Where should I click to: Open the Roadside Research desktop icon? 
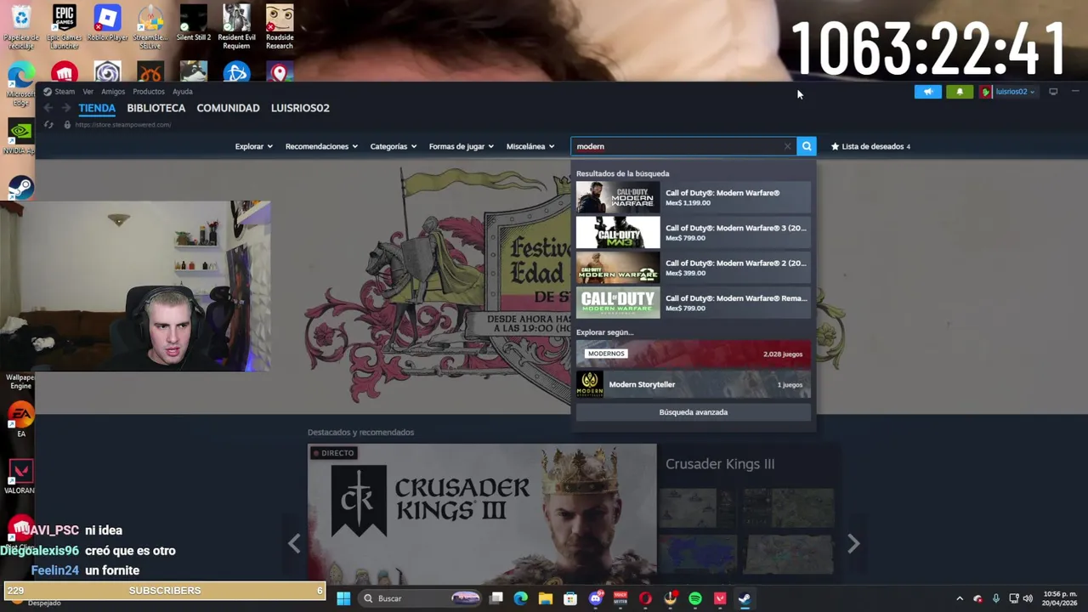[280, 26]
